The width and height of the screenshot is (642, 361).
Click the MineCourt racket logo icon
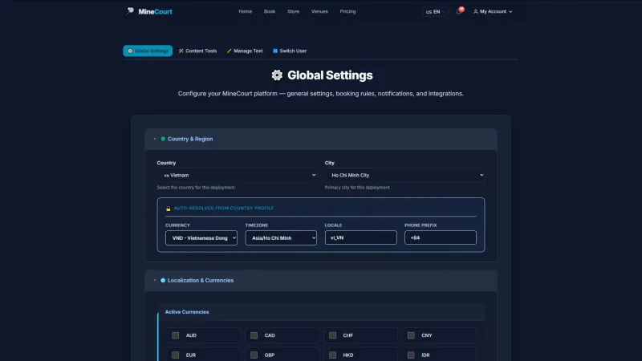(x=130, y=11)
